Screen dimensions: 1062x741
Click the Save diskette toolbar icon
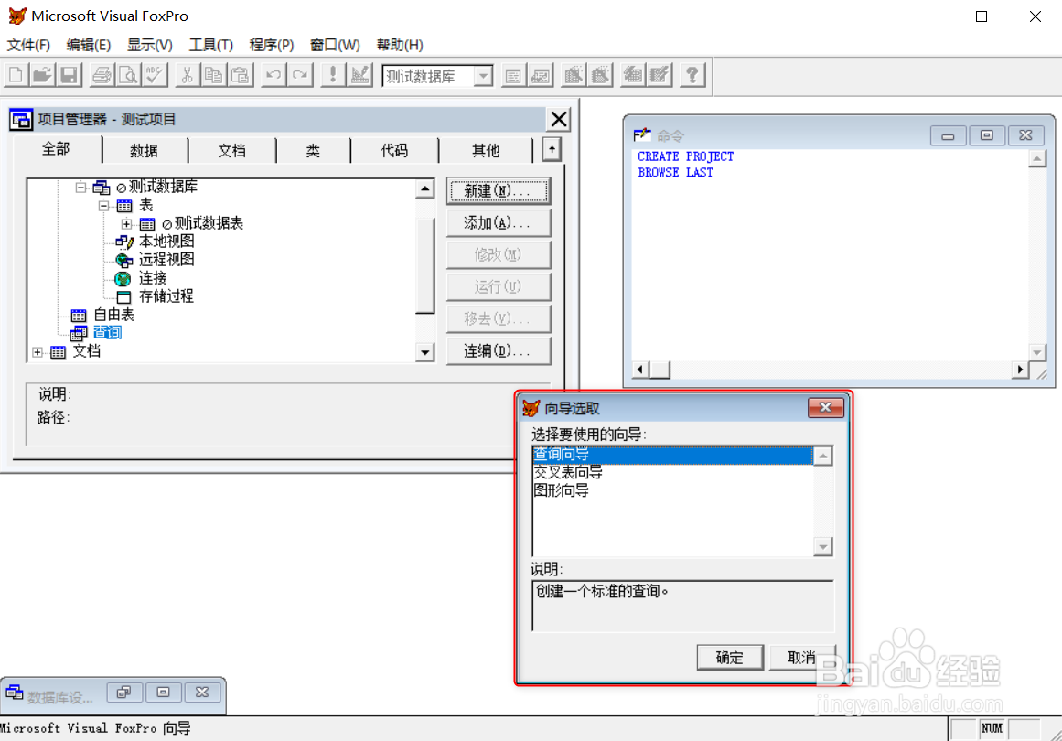click(70, 75)
